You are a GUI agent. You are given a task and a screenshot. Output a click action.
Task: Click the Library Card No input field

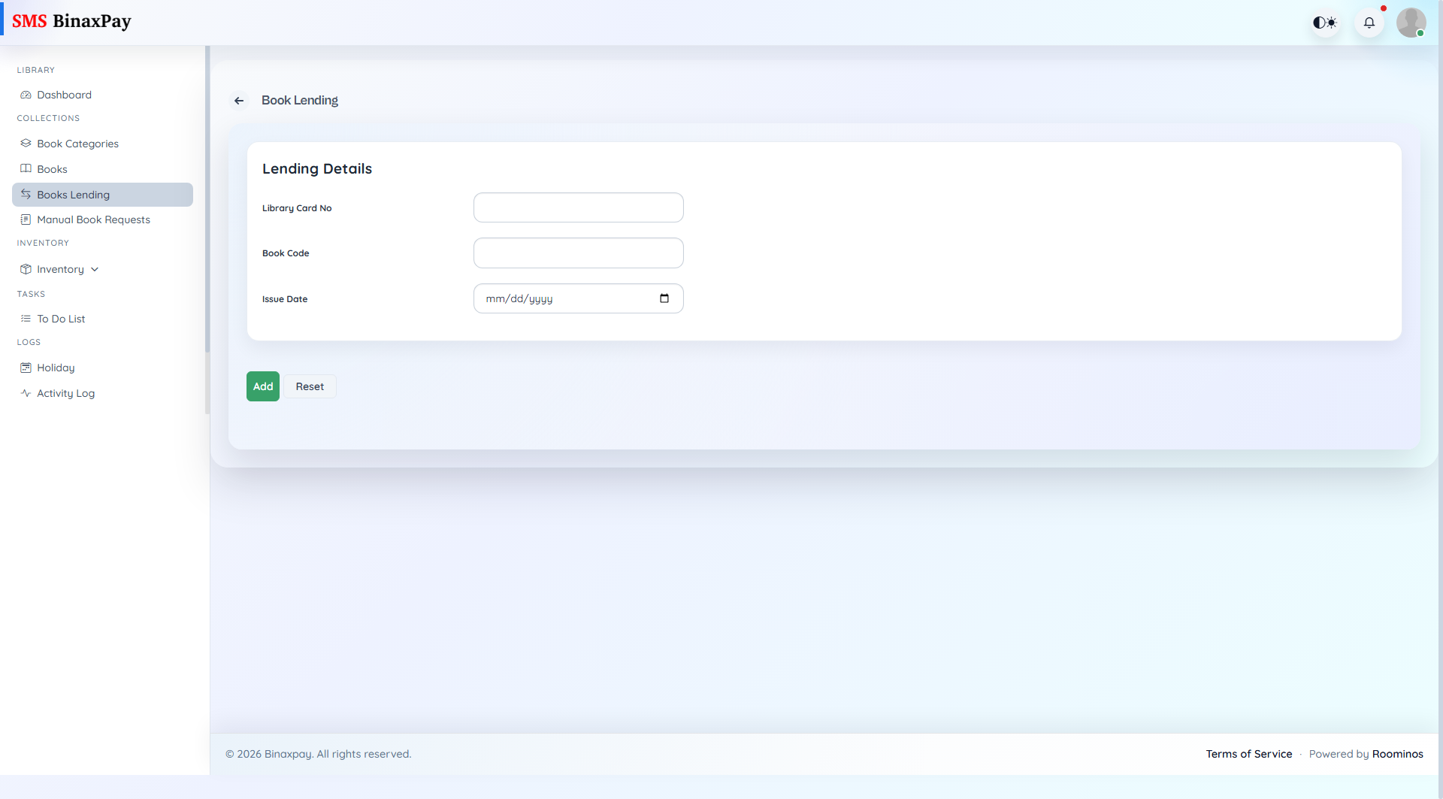[x=578, y=207]
